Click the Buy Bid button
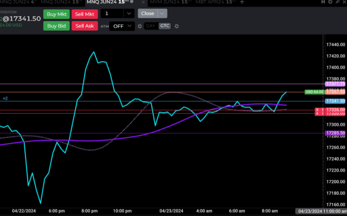Image resolution: width=347 pixels, height=216 pixels. [x=57, y=26]
